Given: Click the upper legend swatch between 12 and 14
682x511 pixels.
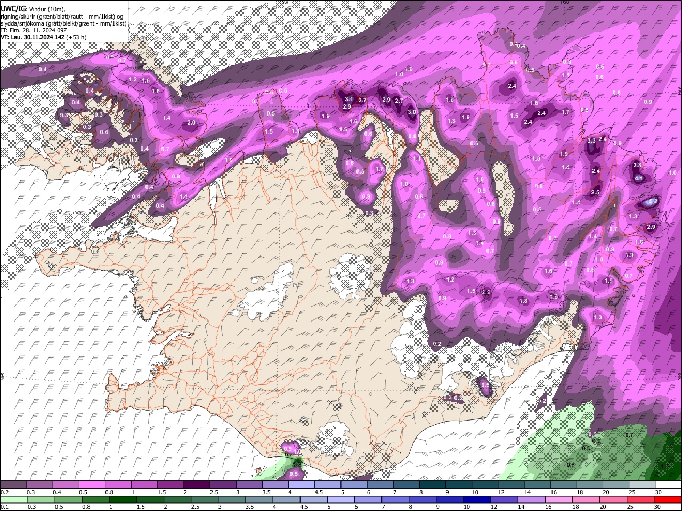Looking at the screenshot, I should [510, 484].
